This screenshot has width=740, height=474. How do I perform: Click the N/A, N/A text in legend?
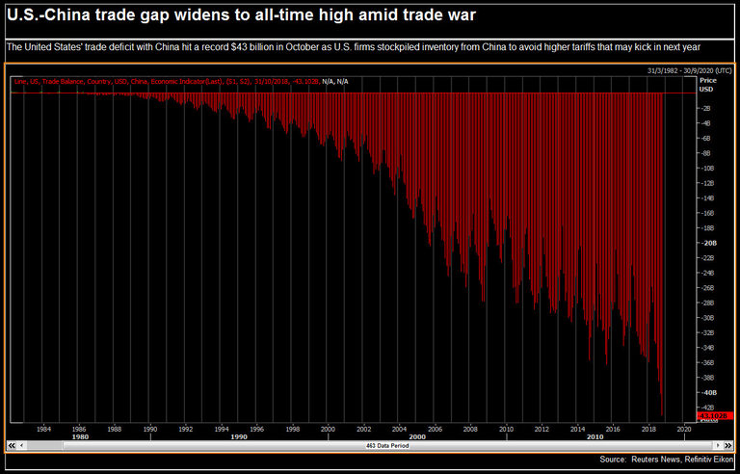pos(334,82)
